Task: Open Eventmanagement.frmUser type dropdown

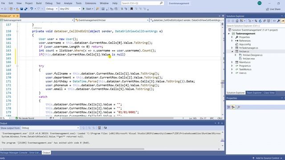Action: [x=112, y=20]
